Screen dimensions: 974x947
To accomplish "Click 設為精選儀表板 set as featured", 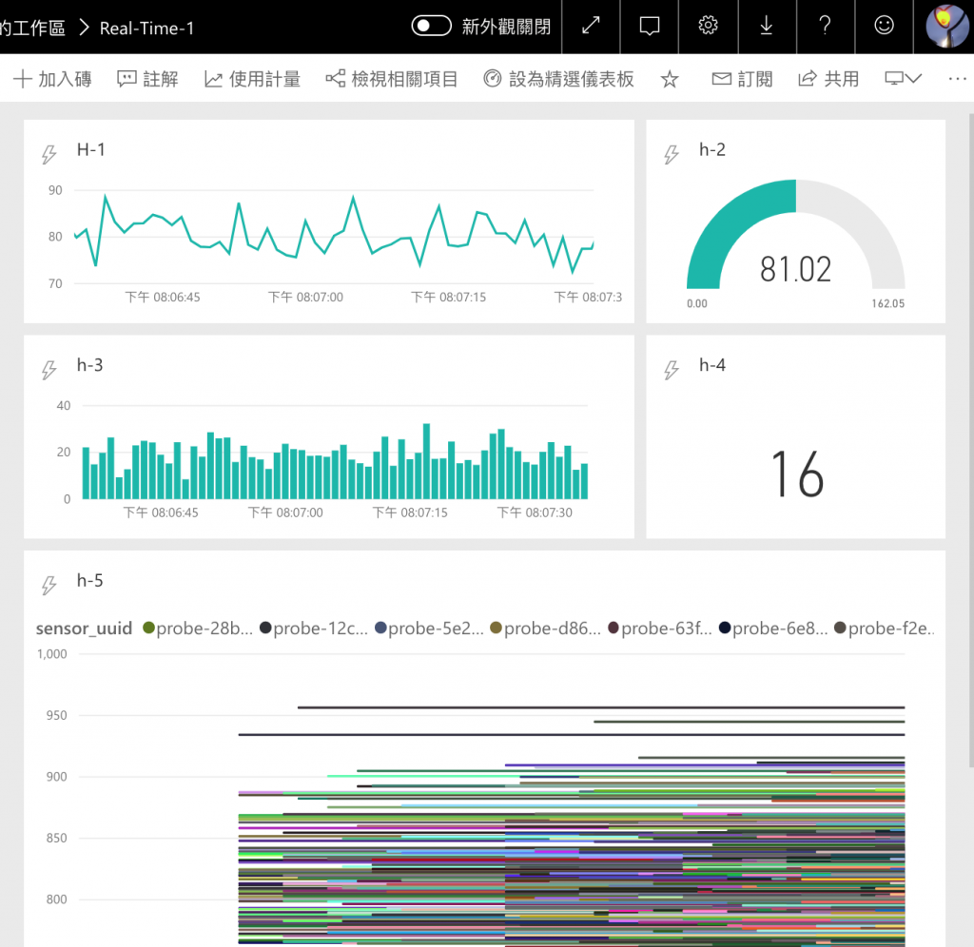I will (558, 79).
